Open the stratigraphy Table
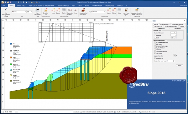 [x=119, y=11]
